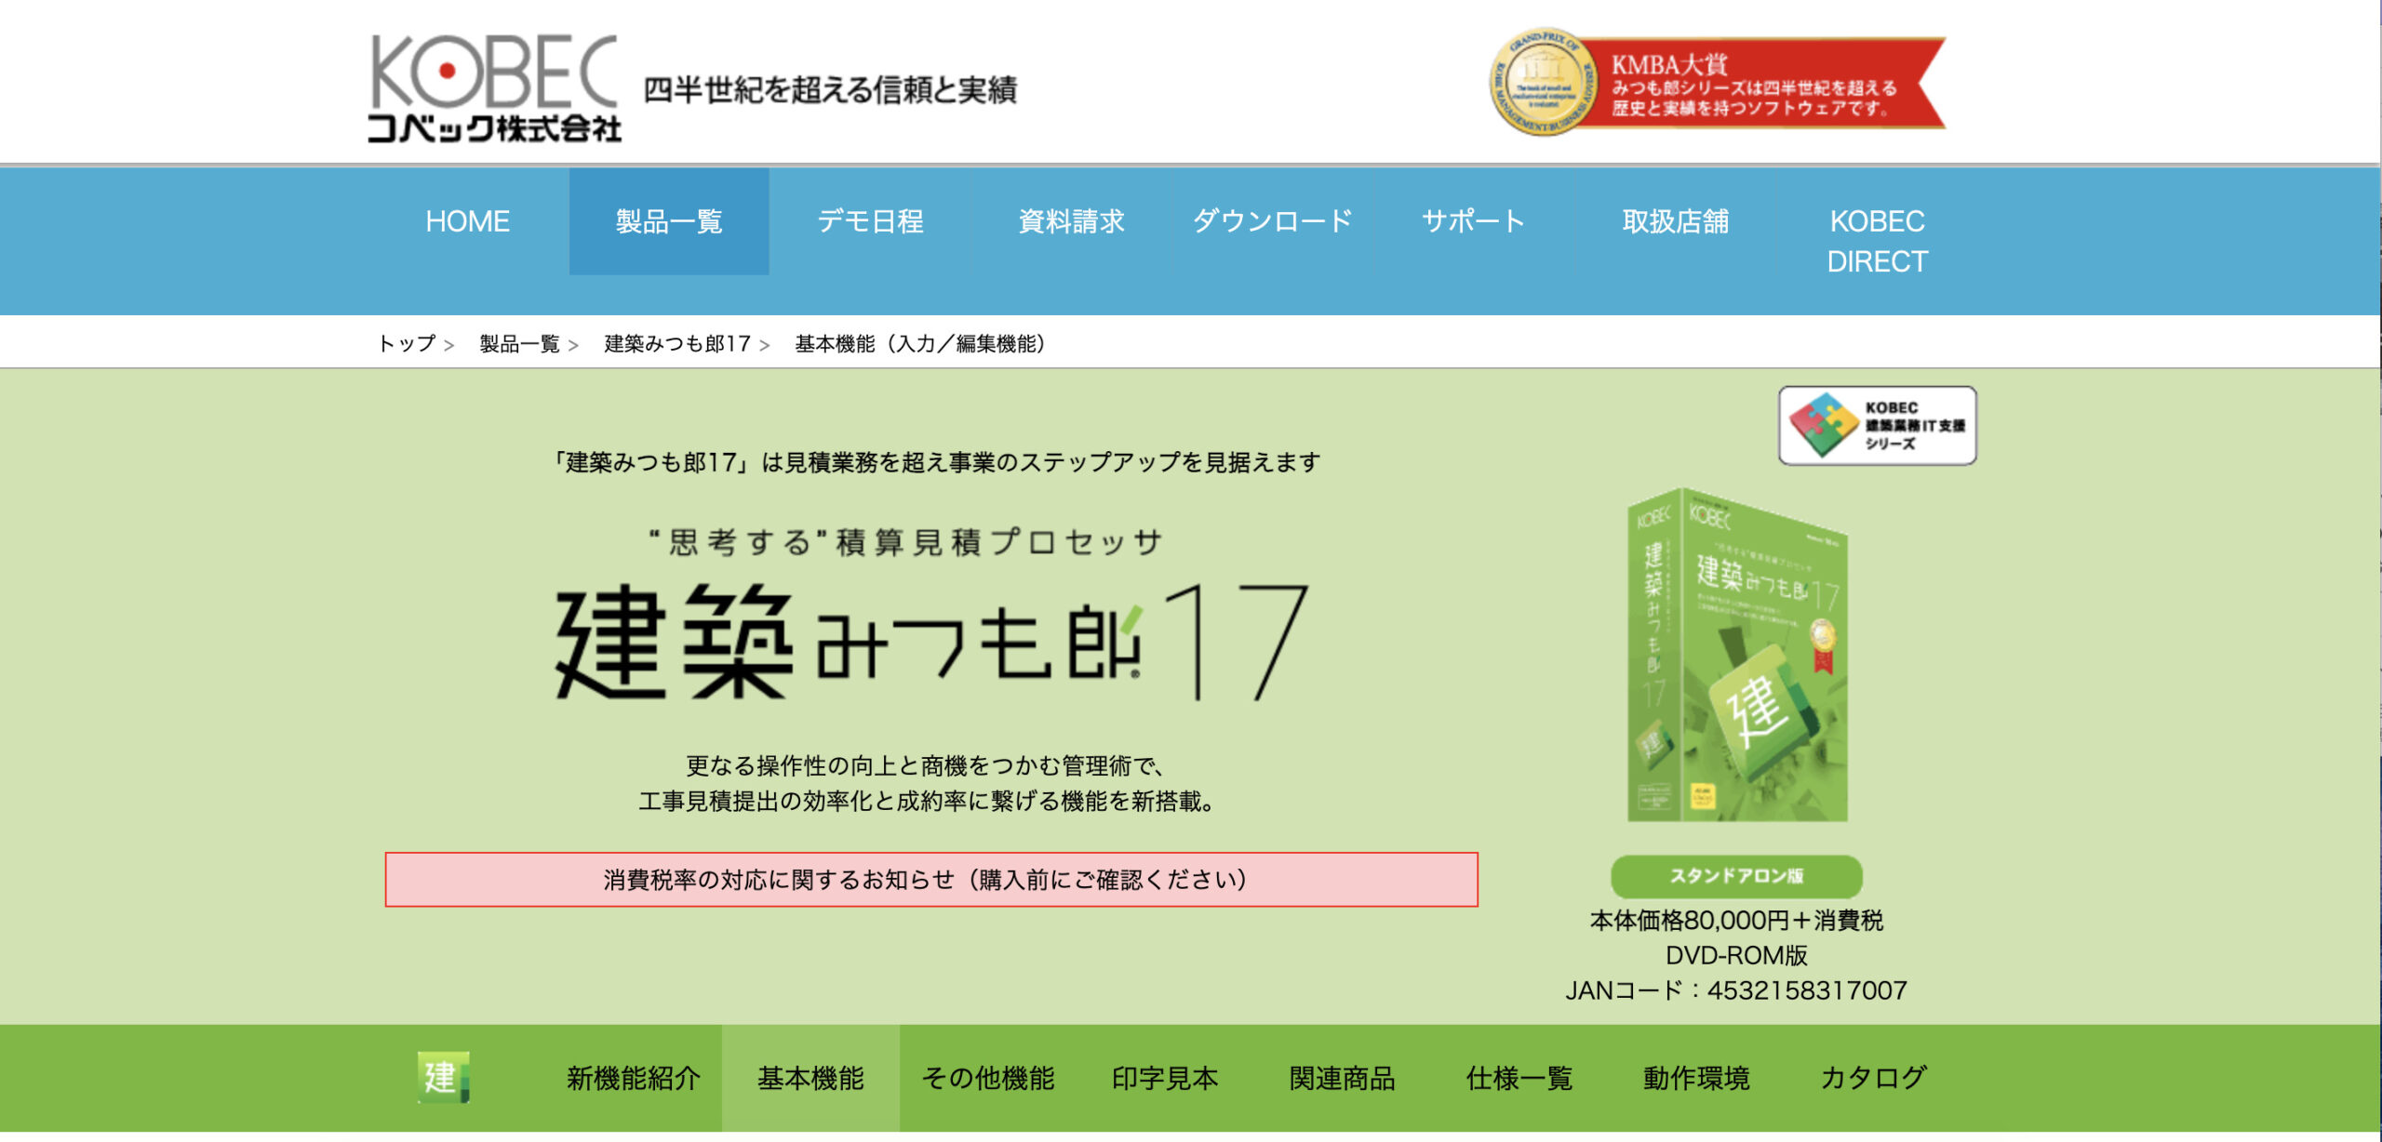Click the 建築みつも郎17 large title logo
This screenshot has height=1142, width=2382.
[931, 642]
